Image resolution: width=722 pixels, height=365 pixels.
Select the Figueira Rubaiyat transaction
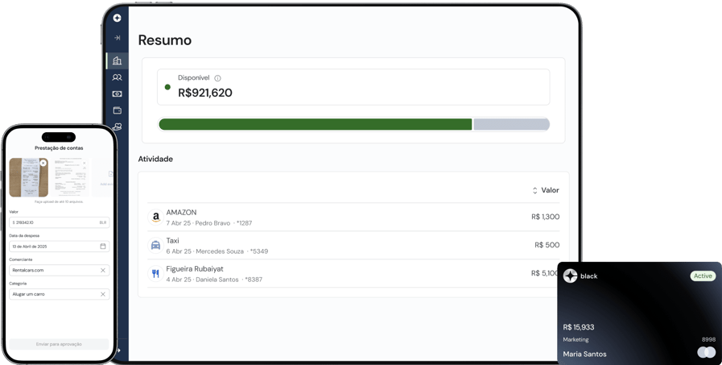coord(353,273)
